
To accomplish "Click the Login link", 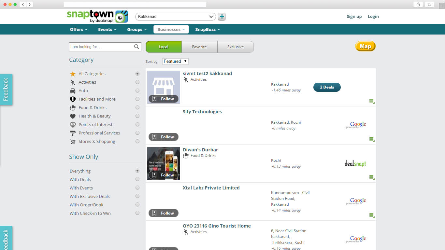I will pos(373,17).
